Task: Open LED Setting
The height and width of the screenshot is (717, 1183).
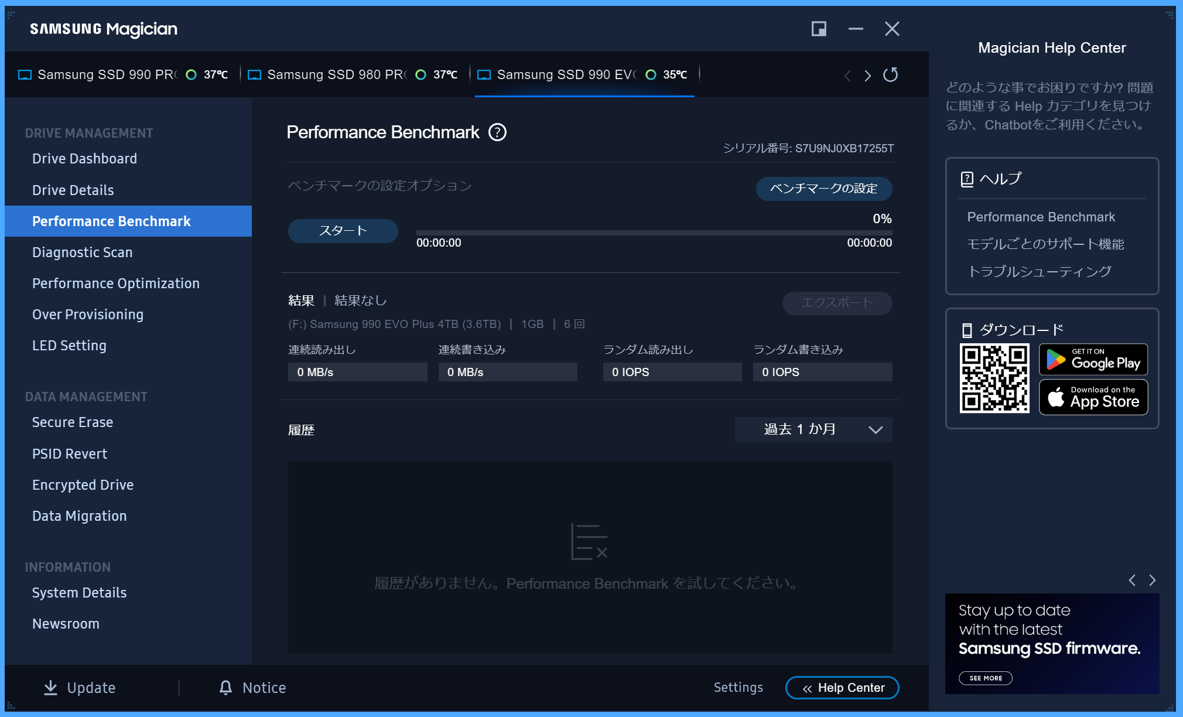Action: [69, 346]
